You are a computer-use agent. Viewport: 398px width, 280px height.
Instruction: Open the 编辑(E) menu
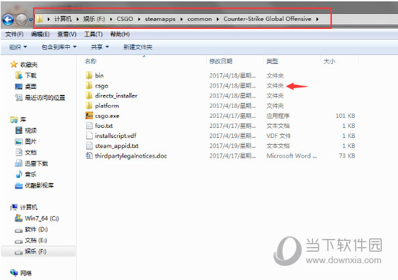pyautogui.click(x=40, y=34)
